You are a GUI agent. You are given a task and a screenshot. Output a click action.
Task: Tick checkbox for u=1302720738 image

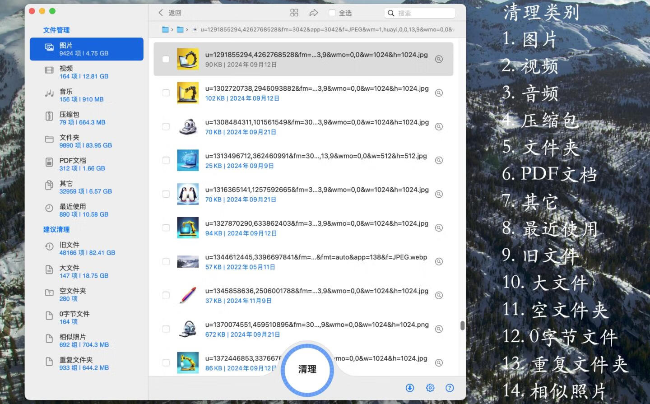[x=166, y=93]
